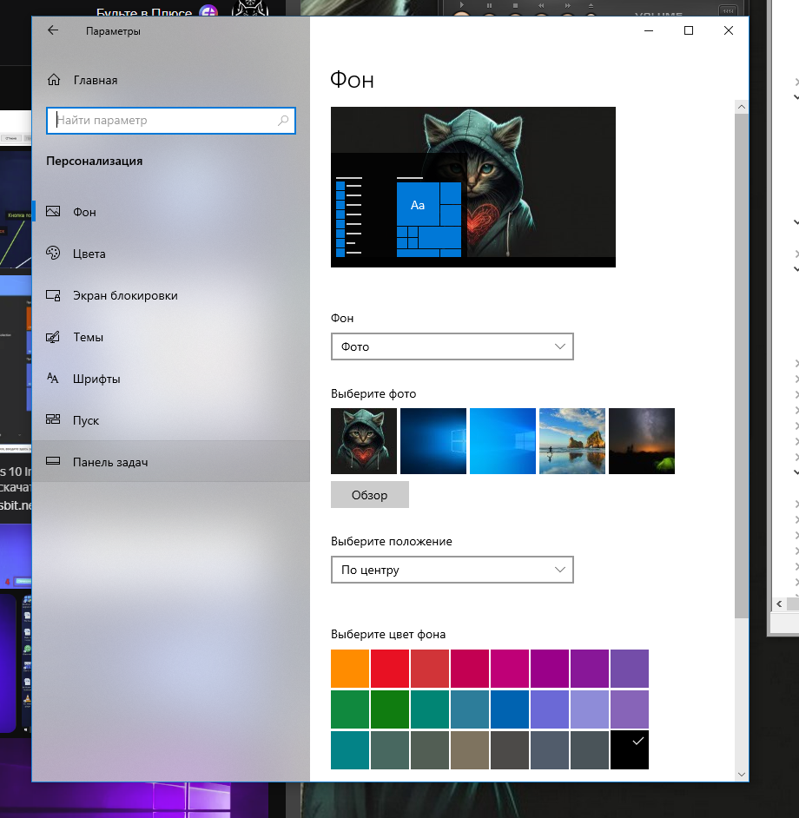The image size is (799, 818).
Task: Click the Темы brush icon
Action: (x=53, y=337)
